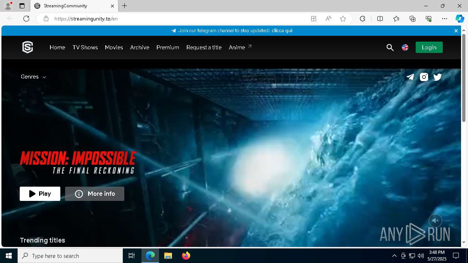
Task: Open Read aloud in address bar
Action: [x=328, y=19]
